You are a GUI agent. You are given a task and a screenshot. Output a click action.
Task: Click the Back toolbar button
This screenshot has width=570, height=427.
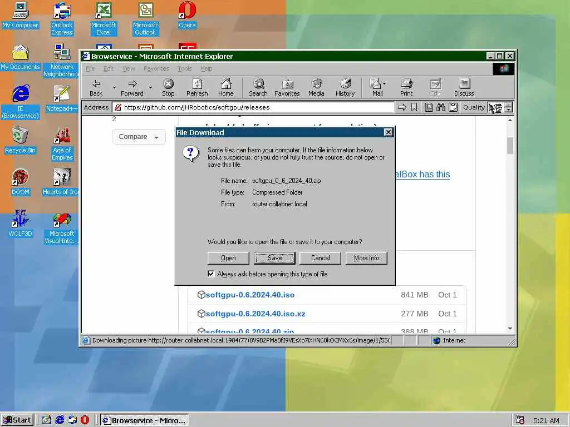point(96,87)
